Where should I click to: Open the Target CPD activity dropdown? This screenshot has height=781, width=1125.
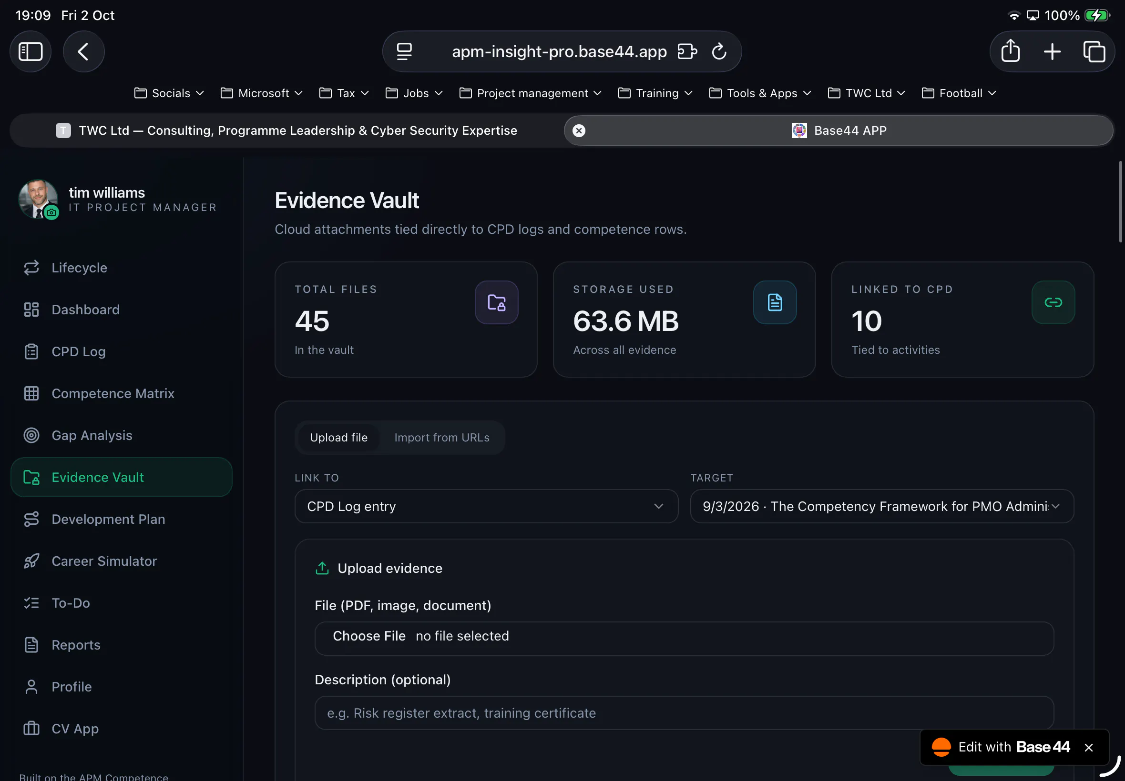point(881,507)
